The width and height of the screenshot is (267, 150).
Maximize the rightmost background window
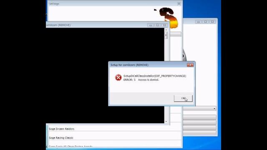[x=206, y=22]
